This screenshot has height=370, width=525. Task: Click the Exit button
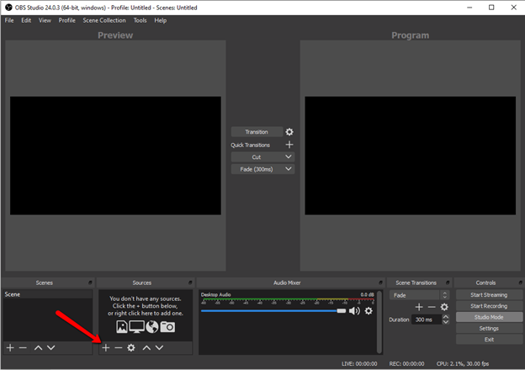489,340
